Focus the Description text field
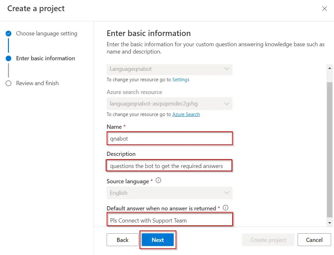Image resolution: width=334 pixels, height=255 pixels. [169, 166]
